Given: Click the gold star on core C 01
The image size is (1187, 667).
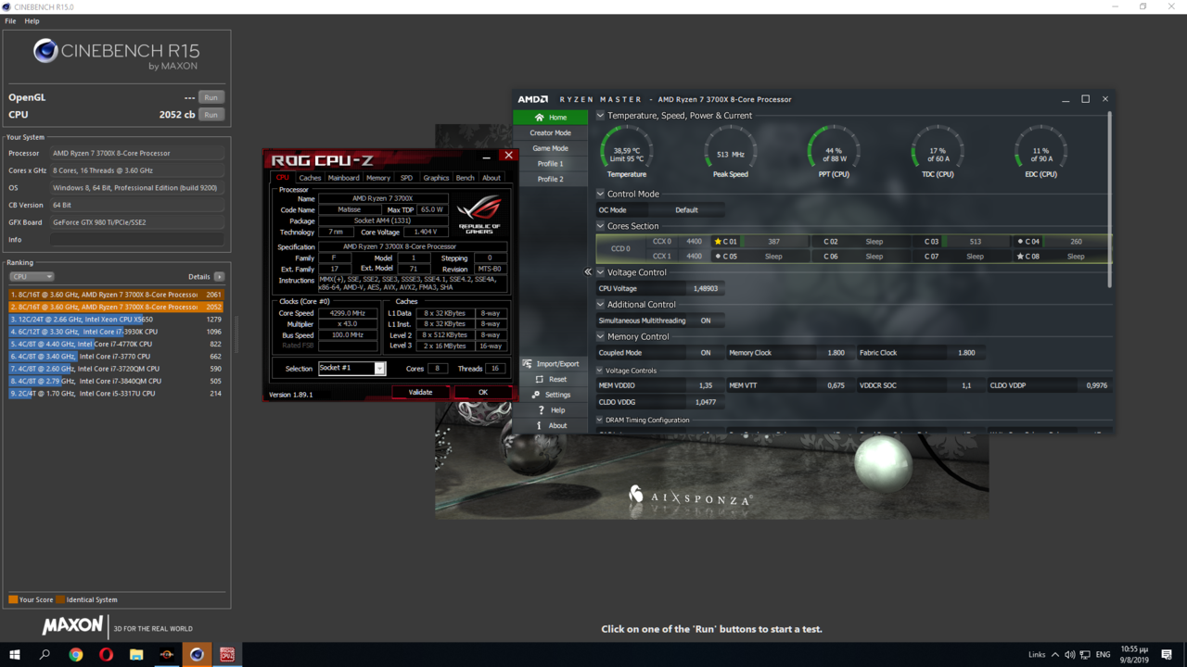Looking at the screenshot, I should pyautogui.click(x=718, y=242).
